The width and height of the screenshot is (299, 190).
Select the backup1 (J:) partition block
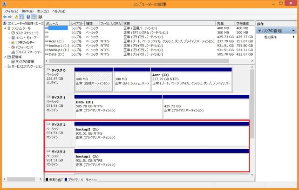(x=162, y=161)
